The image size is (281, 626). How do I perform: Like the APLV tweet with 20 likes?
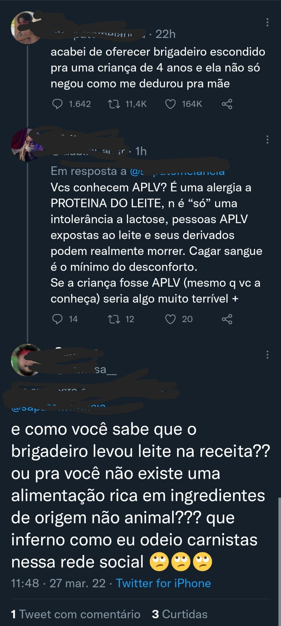(170, 319)
